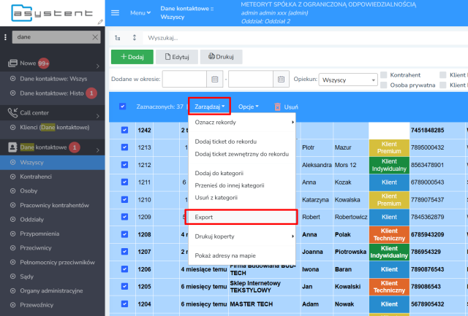Click Klient Premium tag in row 1213
The width and height of the screenshot is (468, 316).
click(389, 147)
